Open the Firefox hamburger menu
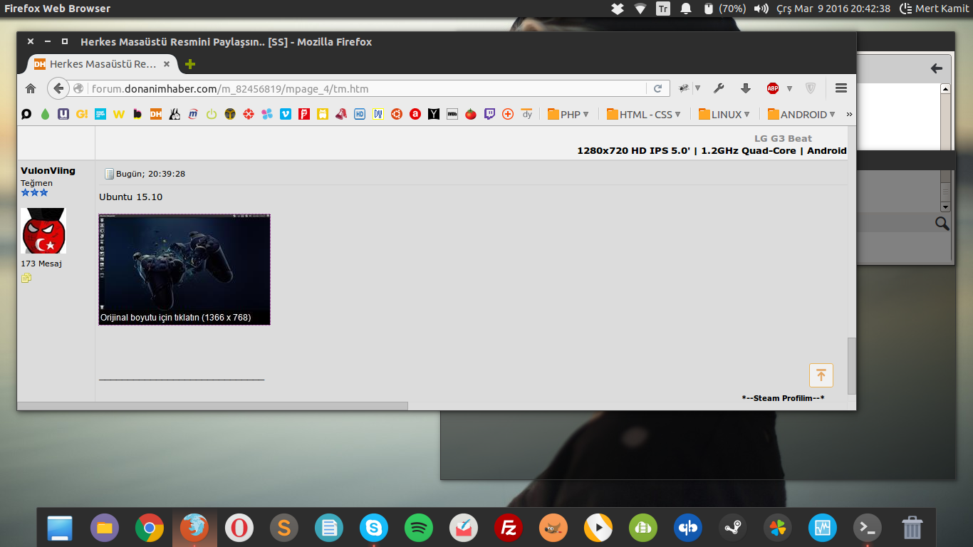973x547 pixels. click(841, 88)
